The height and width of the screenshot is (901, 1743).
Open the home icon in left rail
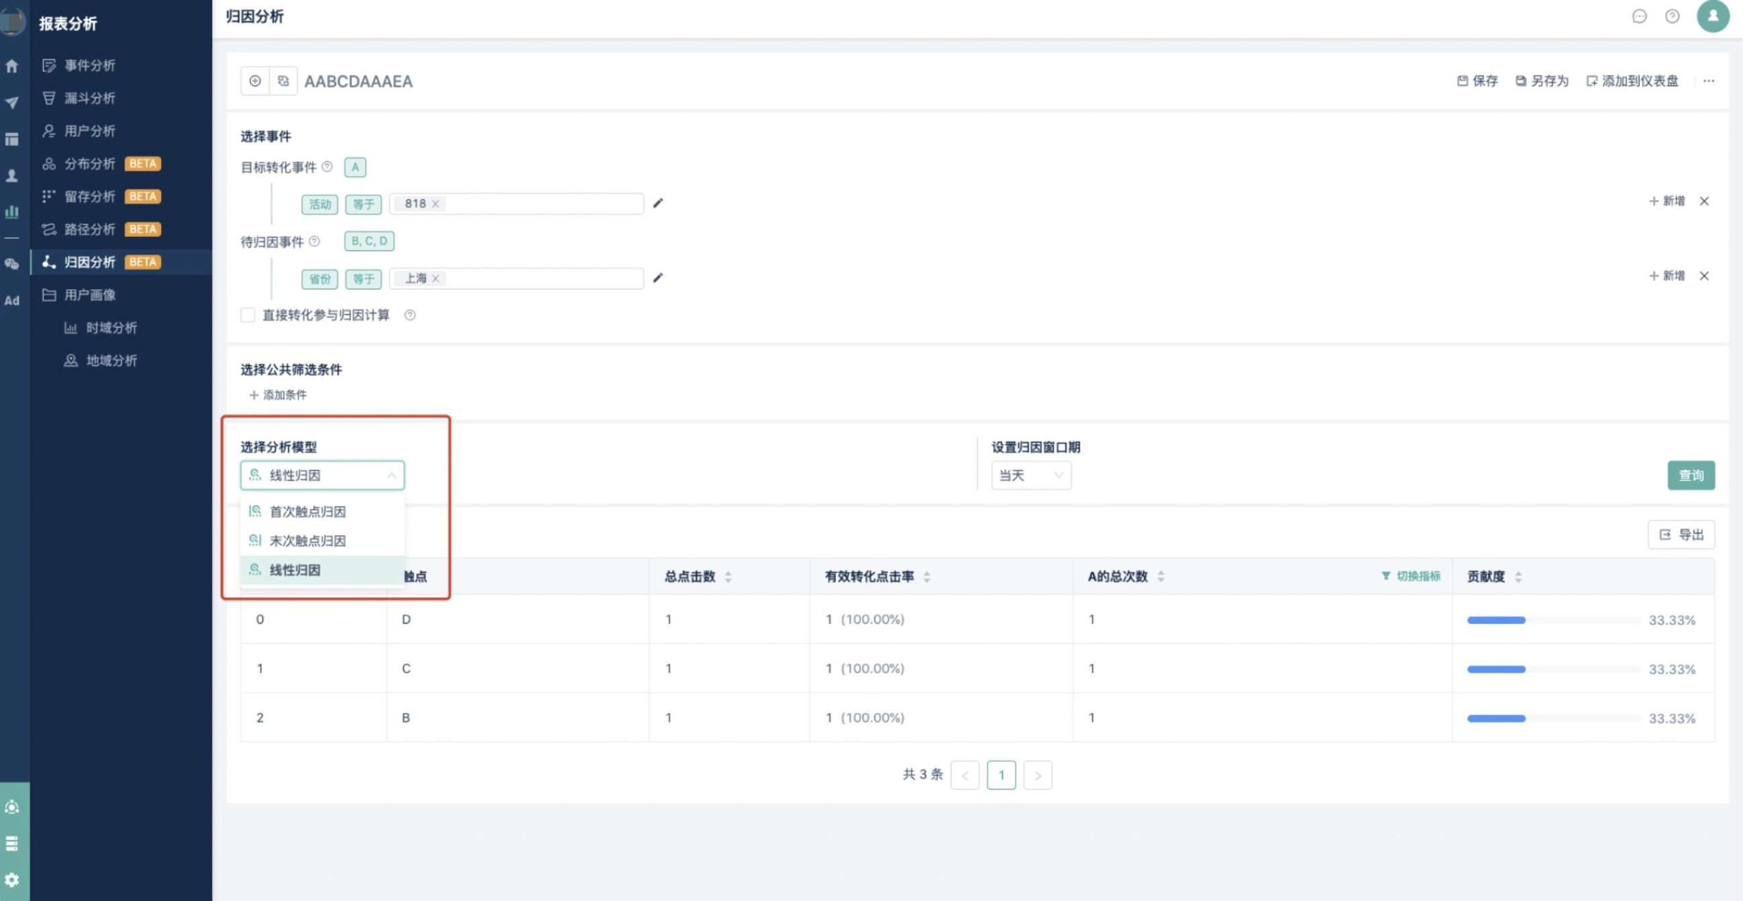pyautogui.click(x=11, y=66)
